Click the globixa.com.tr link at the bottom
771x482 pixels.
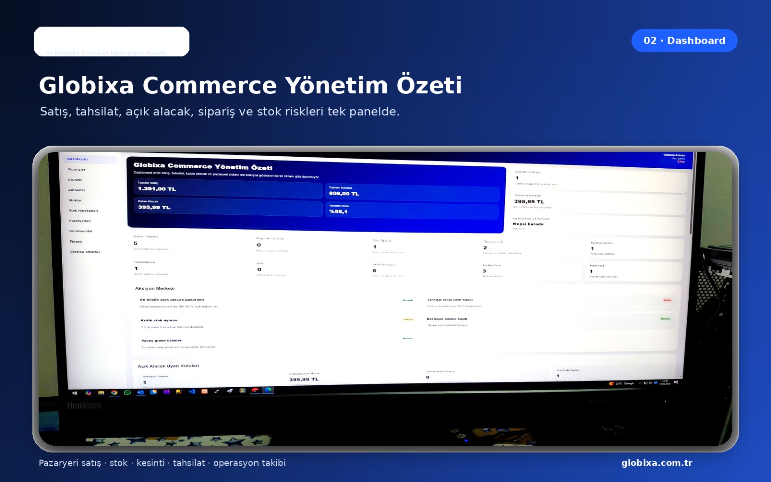coord(657,463)
